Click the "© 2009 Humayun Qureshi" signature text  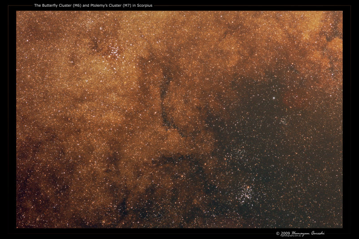(x=300, y=233)
